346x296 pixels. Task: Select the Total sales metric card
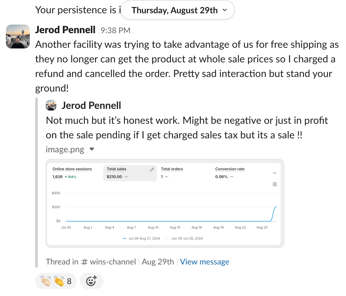(129, 173)
